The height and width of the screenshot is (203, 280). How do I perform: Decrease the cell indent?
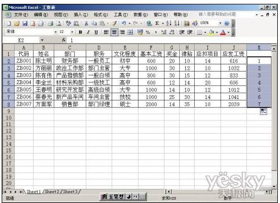[x=182, y=32]
